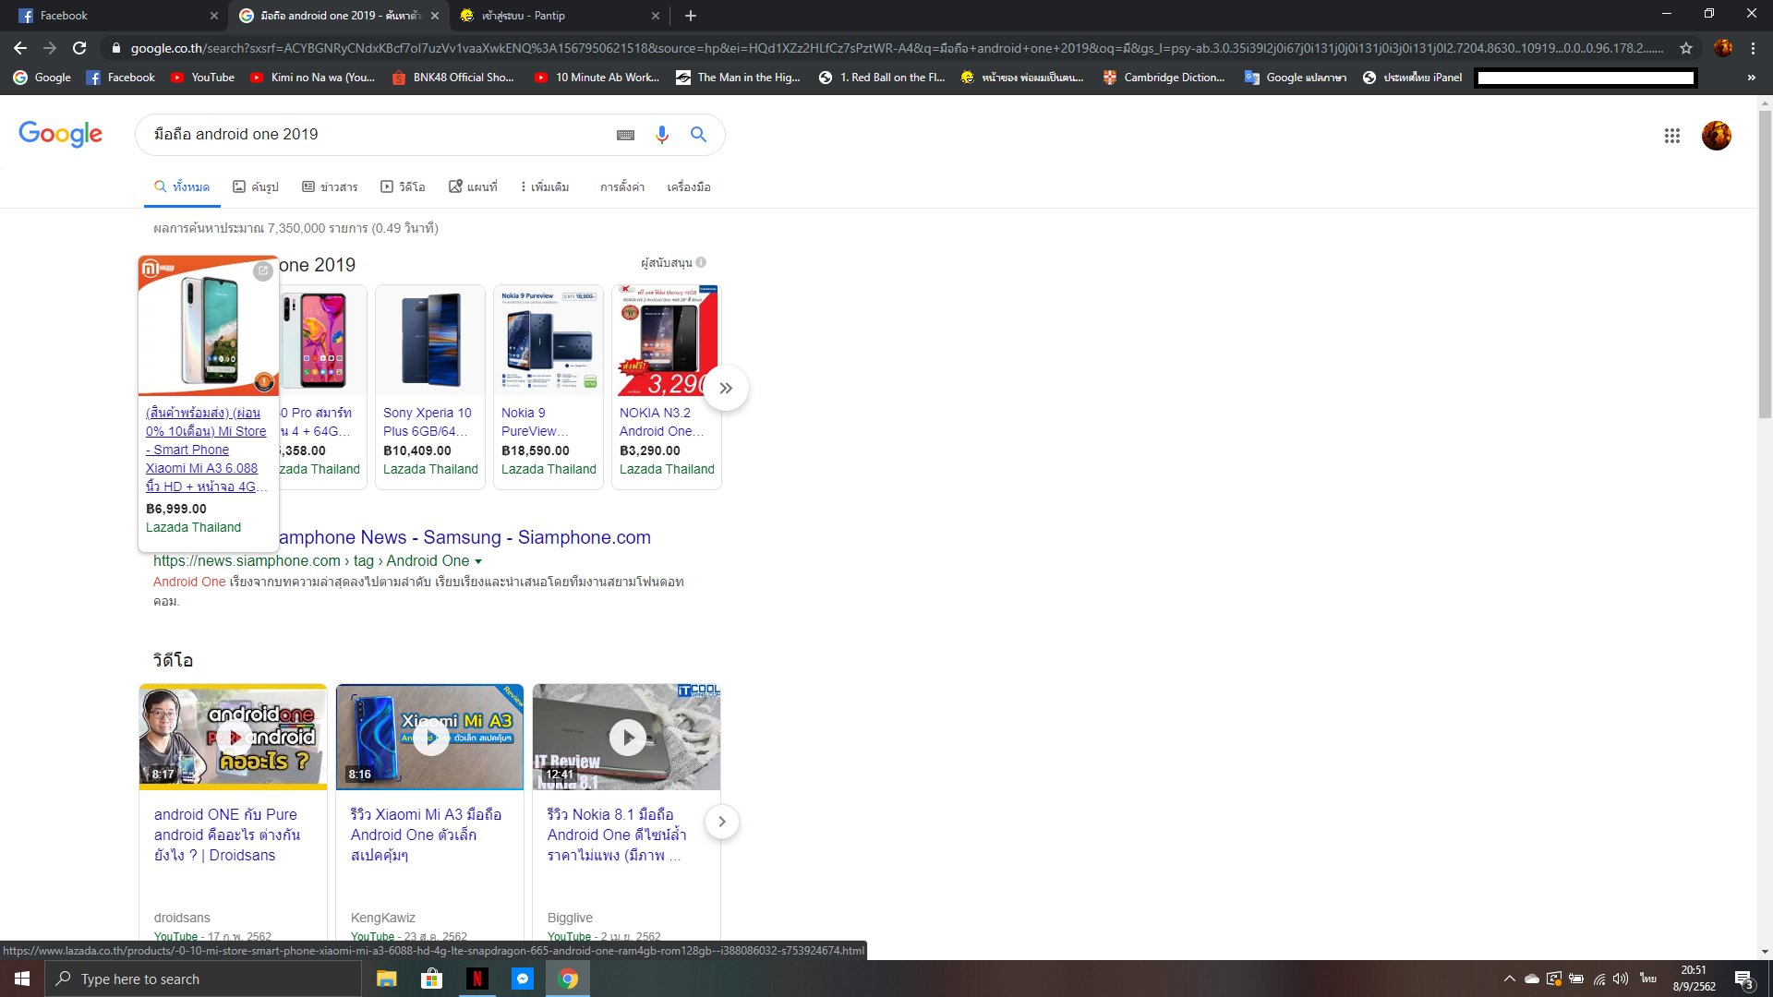Screen dimensions: 1773x997
Task: Open the external link icon on Xiaomi card
Action: click(263, 270)
